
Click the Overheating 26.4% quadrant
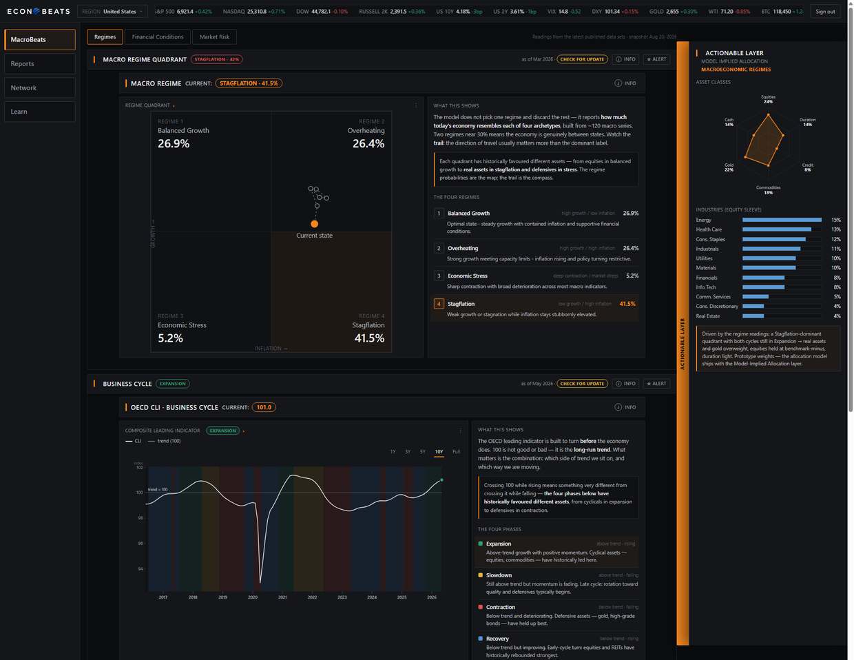tap(331, 172)
